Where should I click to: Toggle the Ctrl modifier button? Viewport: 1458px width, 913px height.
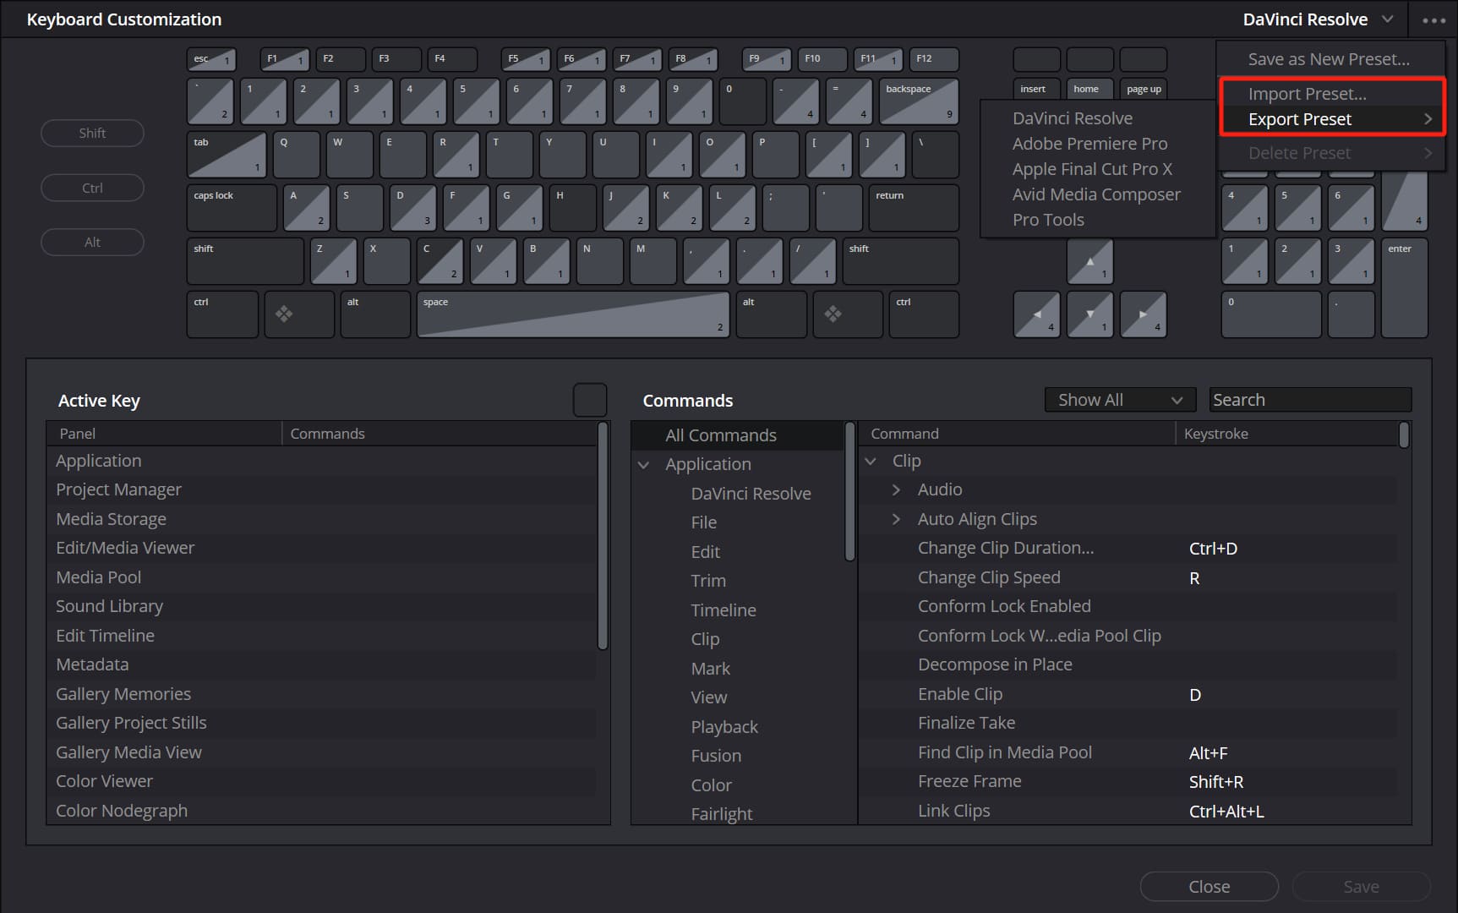[x=92, y=189]
